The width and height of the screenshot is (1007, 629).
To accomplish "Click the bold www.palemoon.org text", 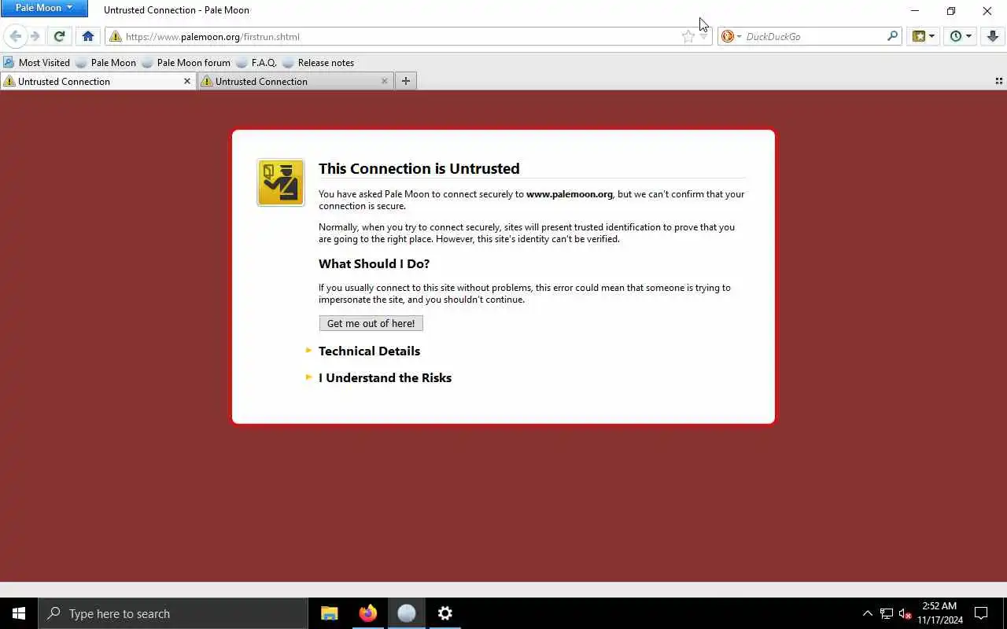I will pyautogui.click(x=570, y=194).
